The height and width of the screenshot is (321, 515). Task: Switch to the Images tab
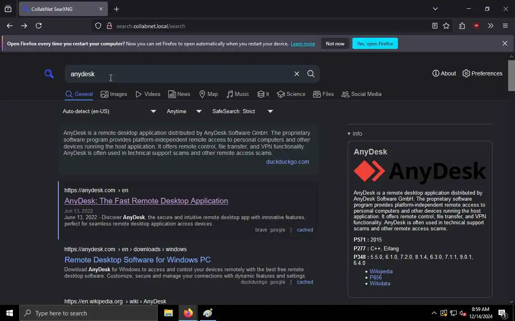click(114, 94)
